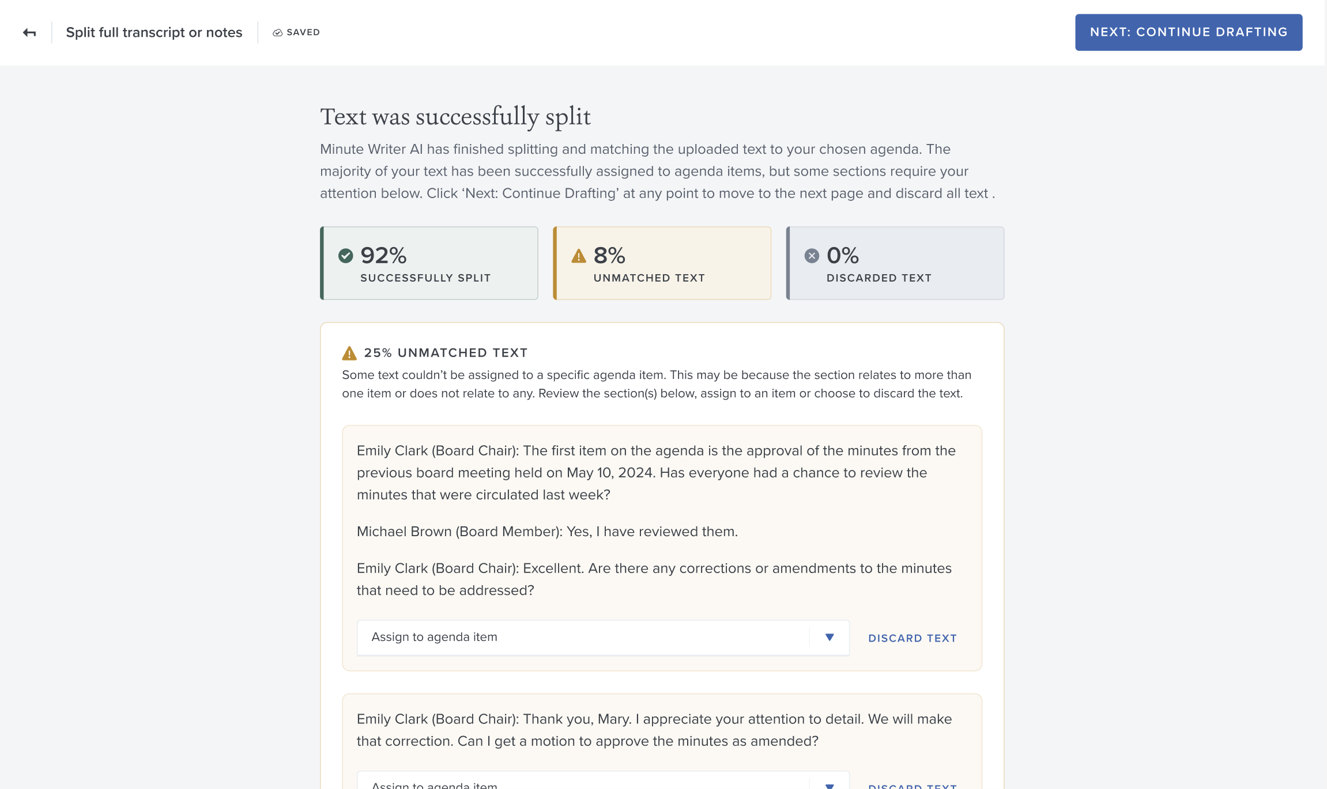The width and height of the screenshot is (1327, 789).
Task: Select the 92% Successfully Split card
Action: click(429, 263)
